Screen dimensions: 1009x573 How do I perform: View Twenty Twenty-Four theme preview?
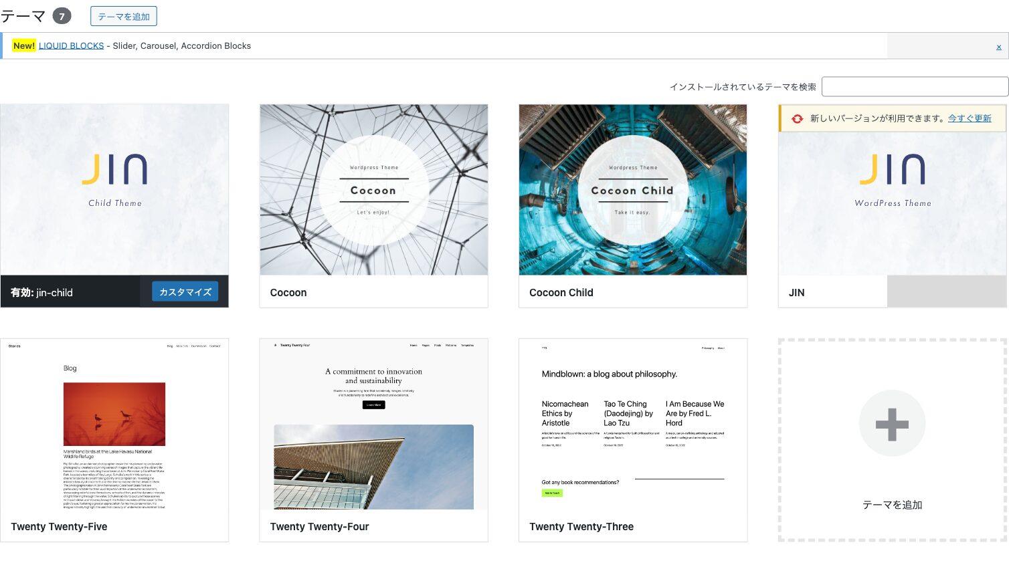coord(373,425)
